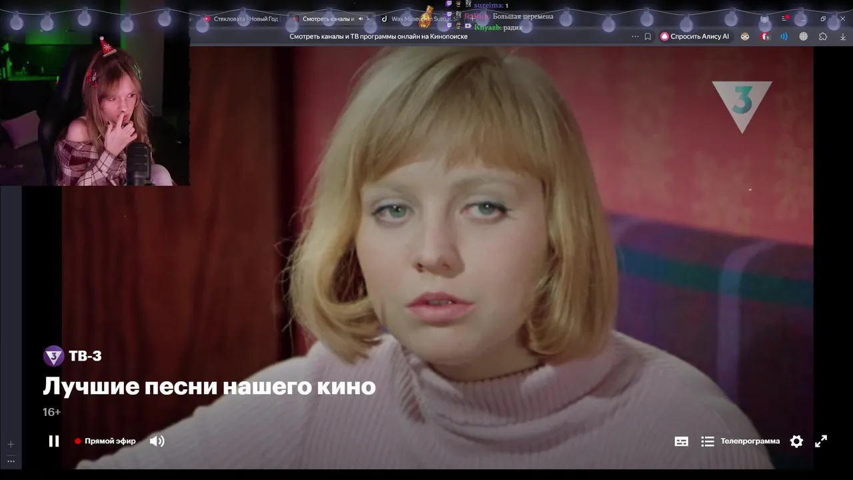Click the Лучшие песни нашего кино title
Screen dimensions: 853x480
point(209,387)
